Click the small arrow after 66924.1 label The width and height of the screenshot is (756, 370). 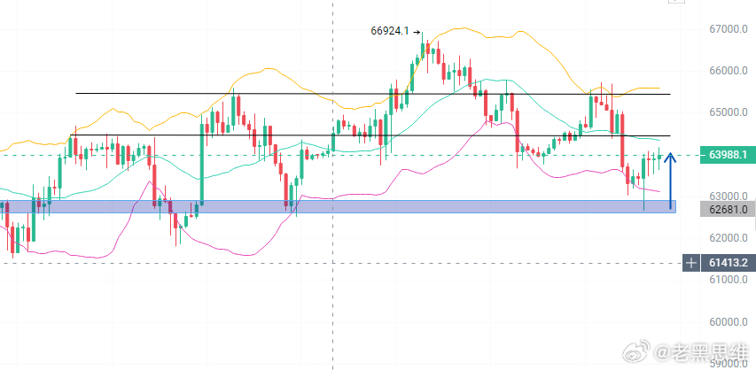[417, 32]
